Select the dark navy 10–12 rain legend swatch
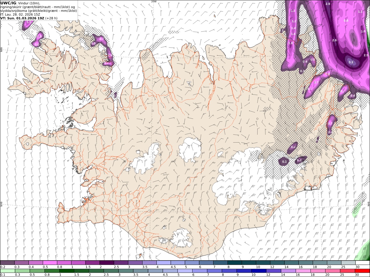370x277 pixels. pyautogui.click(x=258, y=271)
